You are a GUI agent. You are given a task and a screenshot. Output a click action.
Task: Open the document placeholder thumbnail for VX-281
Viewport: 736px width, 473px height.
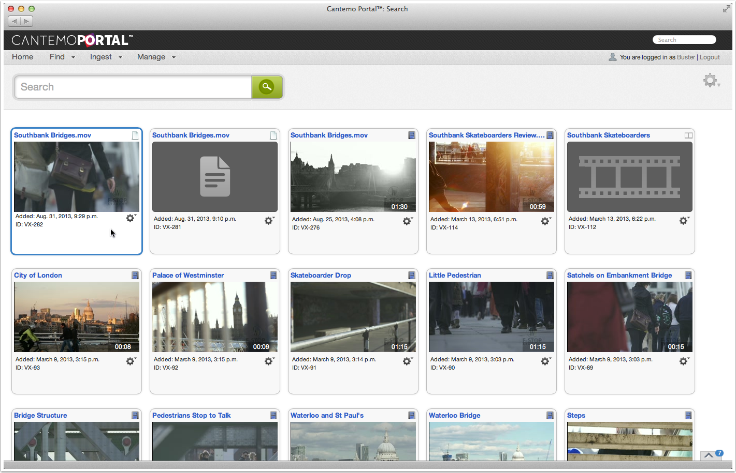(x=215, y=177)
